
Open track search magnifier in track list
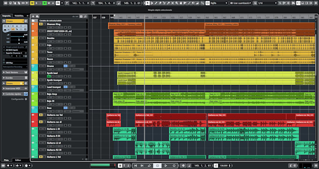point(85,16)
